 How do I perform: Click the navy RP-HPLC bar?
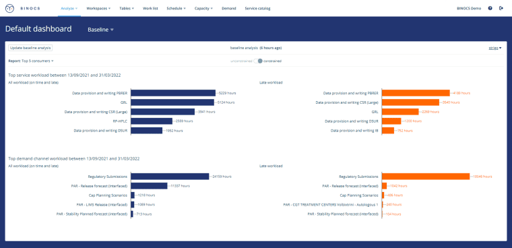coord(152,121)
